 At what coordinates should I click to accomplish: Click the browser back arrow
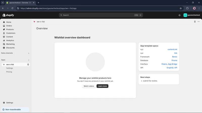[x=3, y=8]
